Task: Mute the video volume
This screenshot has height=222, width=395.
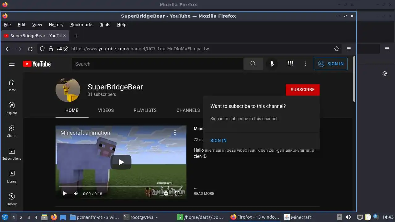Action: (76, 194)
